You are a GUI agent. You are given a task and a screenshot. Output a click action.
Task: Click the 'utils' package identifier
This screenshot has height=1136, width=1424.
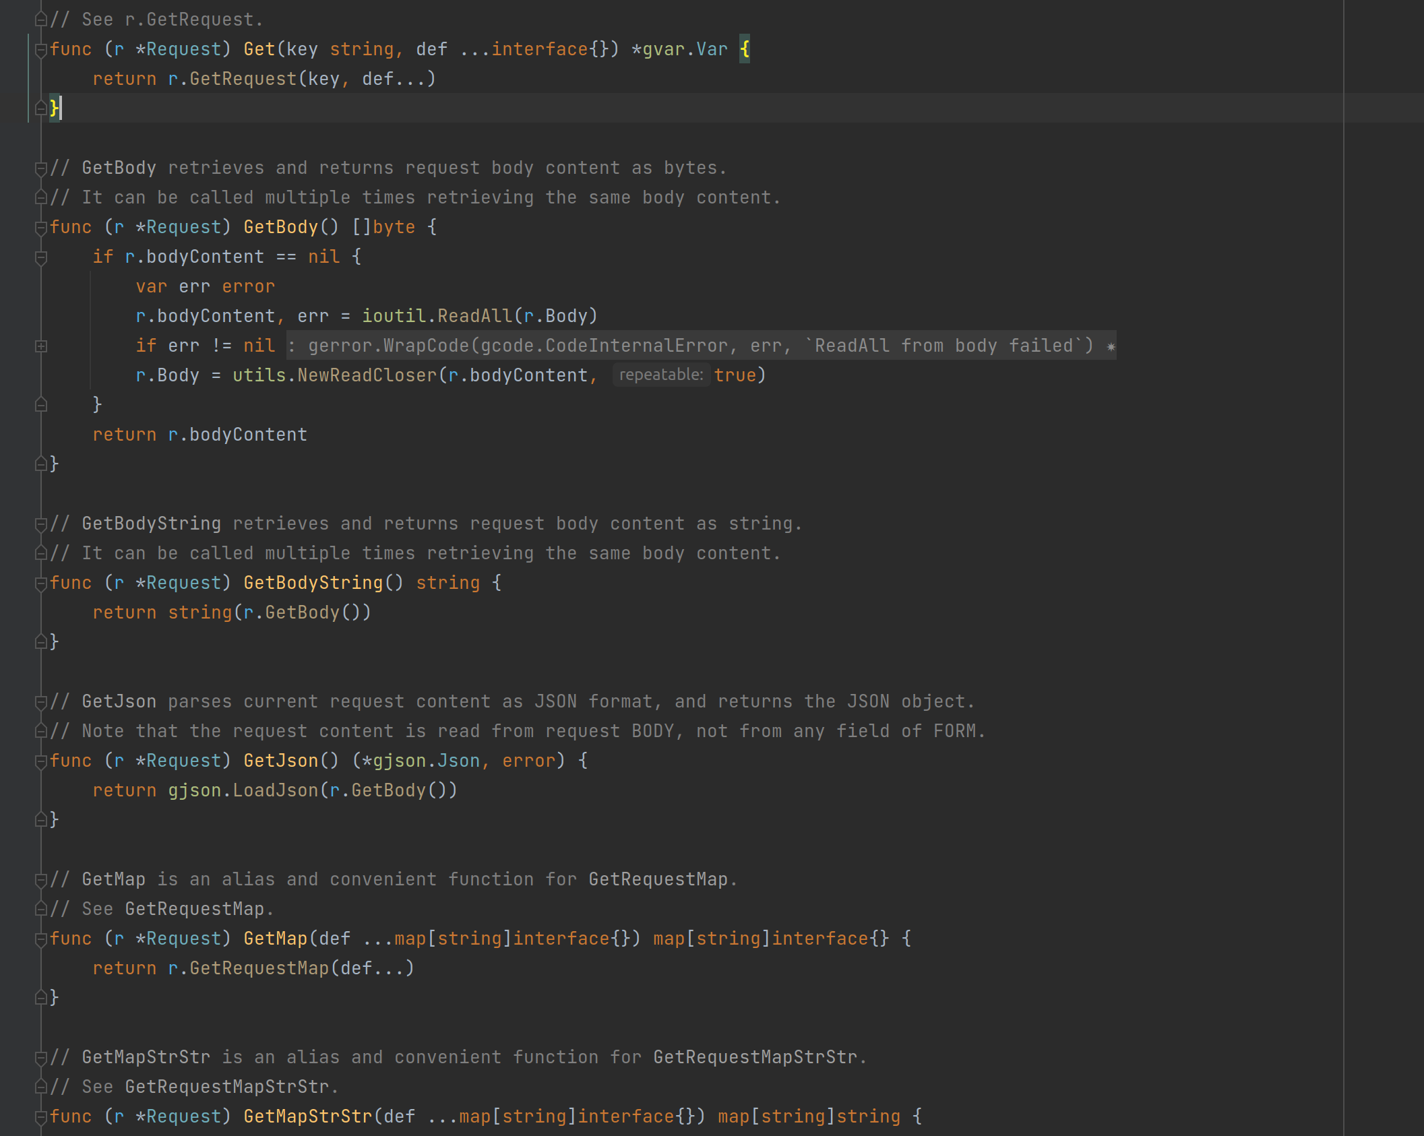(x=259, y=375)
